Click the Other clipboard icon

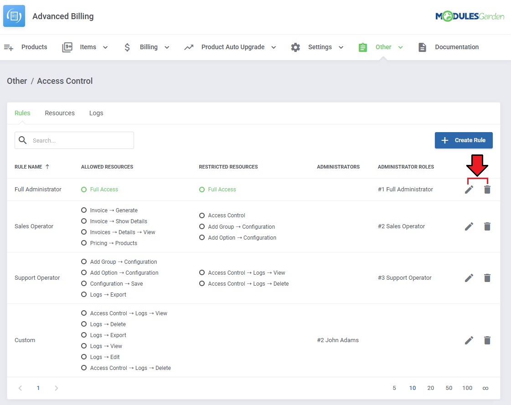click(x=363, y=47)
